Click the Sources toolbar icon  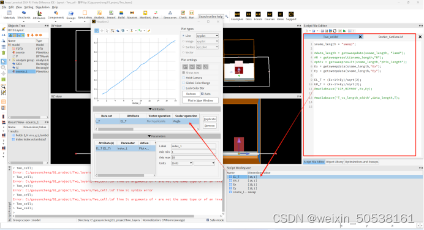pos(132,13)
